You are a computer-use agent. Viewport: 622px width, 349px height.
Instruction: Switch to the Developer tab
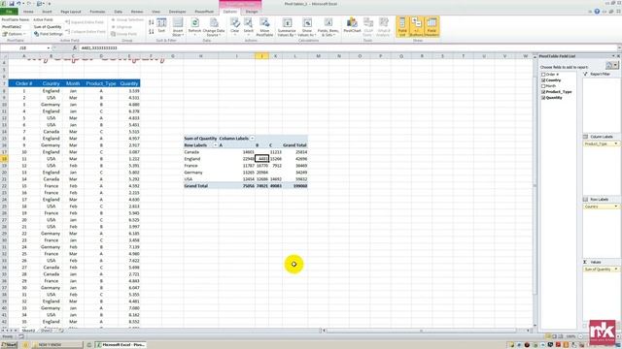pos(177,12)
